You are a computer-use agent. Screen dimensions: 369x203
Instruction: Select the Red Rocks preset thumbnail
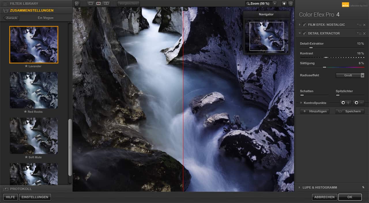point(34,90)
